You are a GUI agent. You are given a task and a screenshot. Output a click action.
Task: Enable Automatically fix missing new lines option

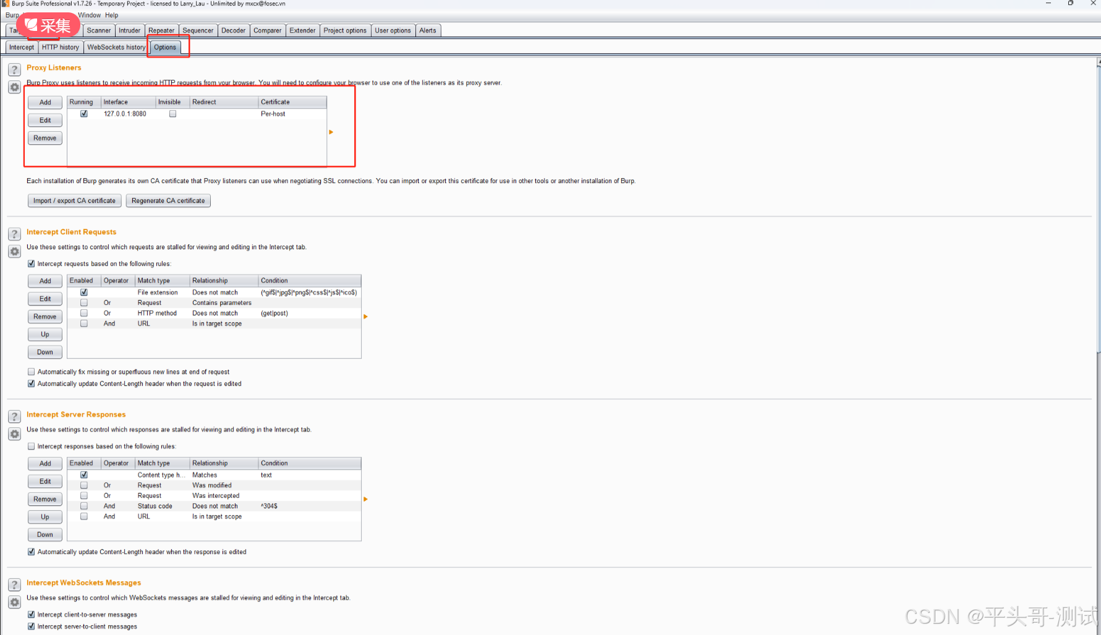tap(31, 372)
